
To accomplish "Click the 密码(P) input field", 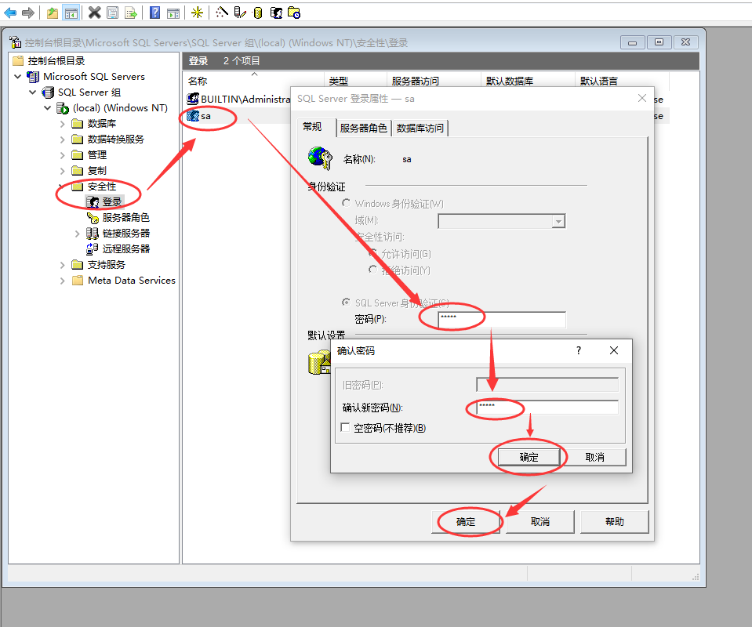I will 502,320.
